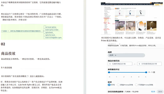Click the orange Amazon search icon
This screenshot has height=94, width=164.
coord(151,3)
